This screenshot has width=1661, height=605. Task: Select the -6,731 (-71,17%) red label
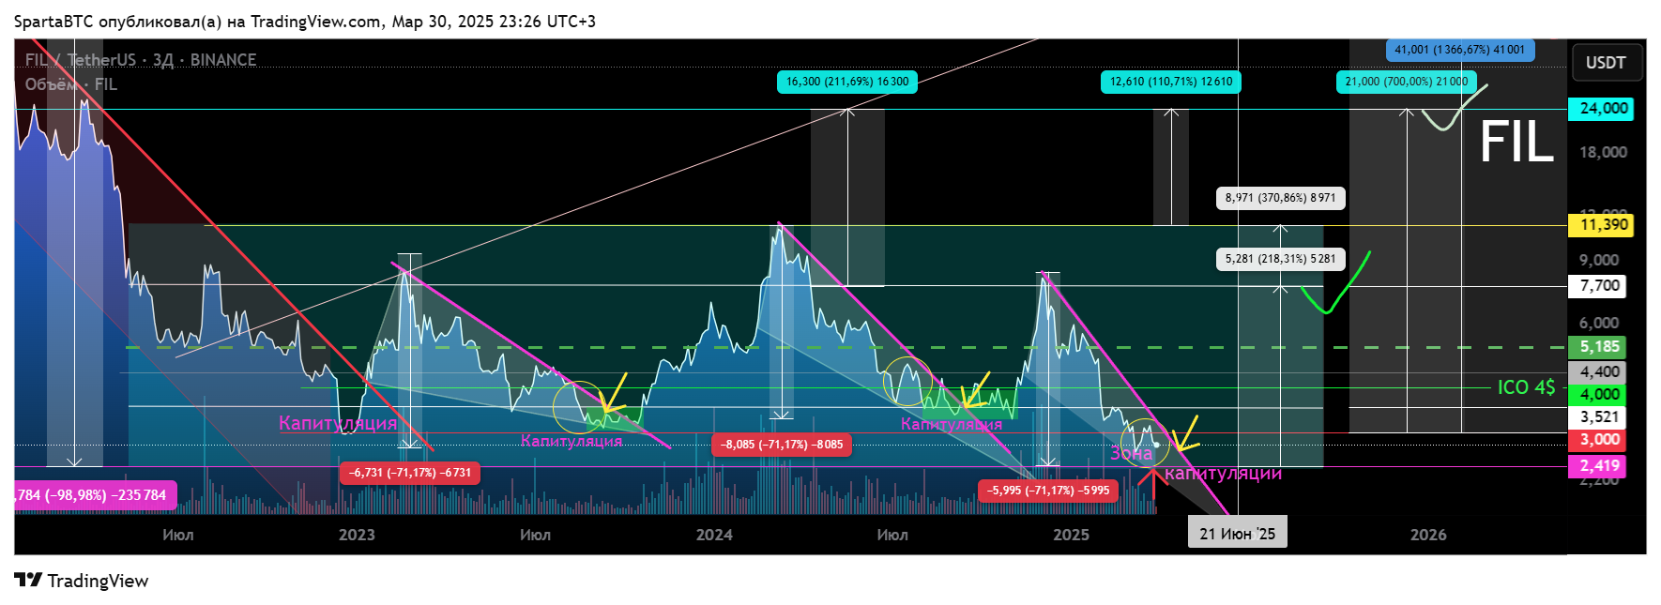(x=410, y=473)
